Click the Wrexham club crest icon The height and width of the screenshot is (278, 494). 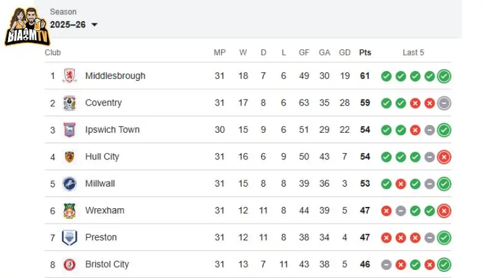[70, 211]
